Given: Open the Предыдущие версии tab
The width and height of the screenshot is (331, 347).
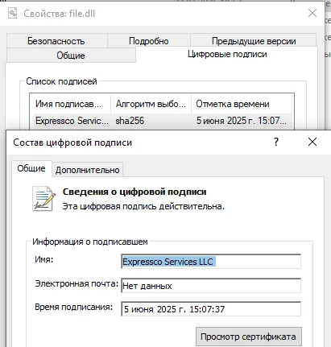Looking at the screenshot, I should click(254, 41).
